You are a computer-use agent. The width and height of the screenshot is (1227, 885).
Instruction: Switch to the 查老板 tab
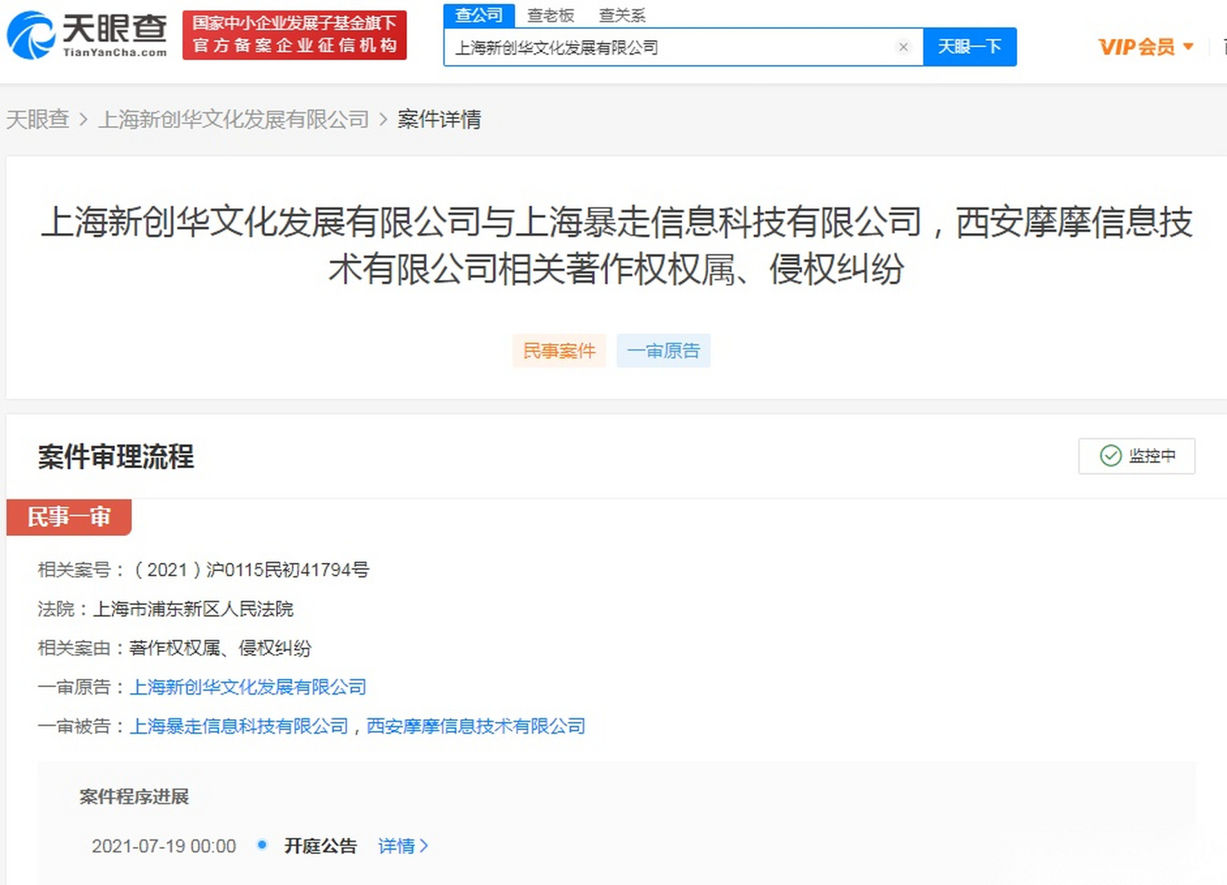[x=551, y=15]
